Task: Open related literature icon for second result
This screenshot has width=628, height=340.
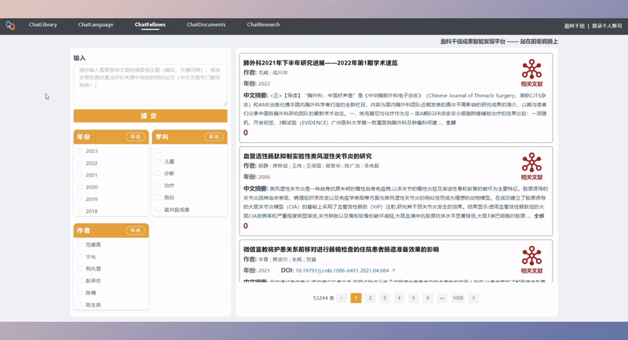Action: [x=531, y=166]
